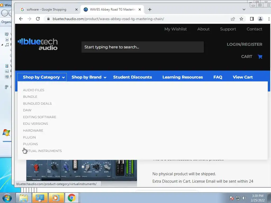Click the bluetech audio logo
The width and height of the screenshot is (271, 203).
(38, 44)
